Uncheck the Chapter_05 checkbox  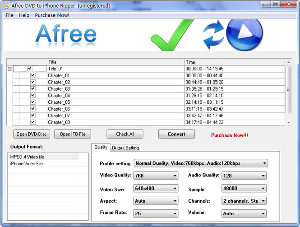pos(33,102)
